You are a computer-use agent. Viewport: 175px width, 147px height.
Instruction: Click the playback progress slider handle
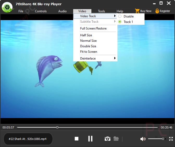pyautogui.click(x=57, y=127)
